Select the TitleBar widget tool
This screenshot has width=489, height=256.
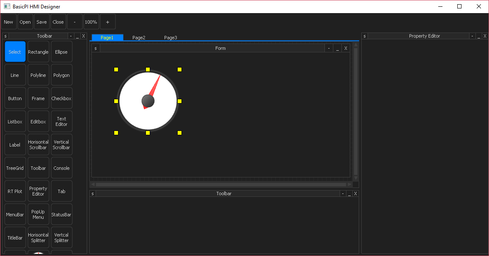click(15, 238)
